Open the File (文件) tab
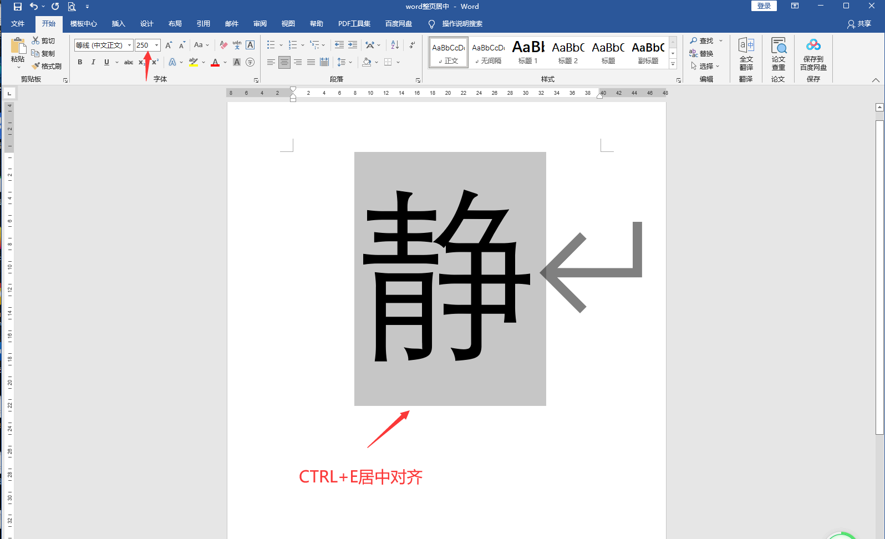The height and width of the screenshot is (539, 885). [x=18, y=24]
